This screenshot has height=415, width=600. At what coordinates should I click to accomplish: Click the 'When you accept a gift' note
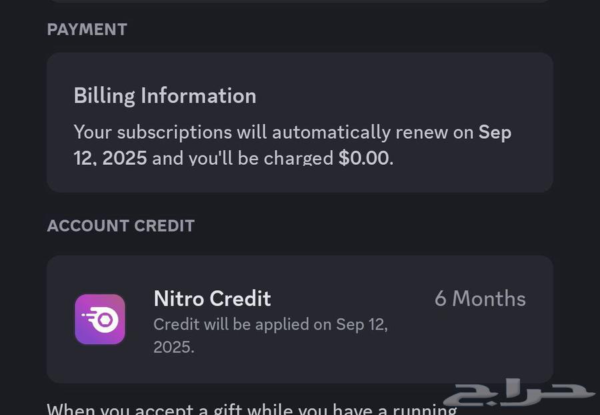(251, 408)
